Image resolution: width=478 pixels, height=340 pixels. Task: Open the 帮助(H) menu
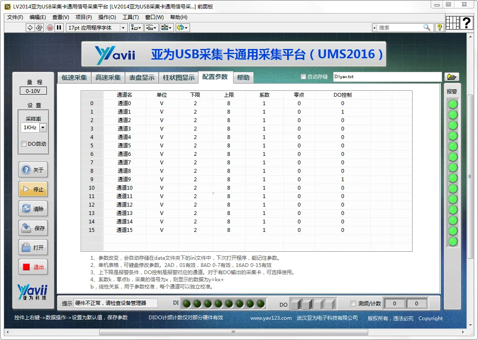coord(179,17)
